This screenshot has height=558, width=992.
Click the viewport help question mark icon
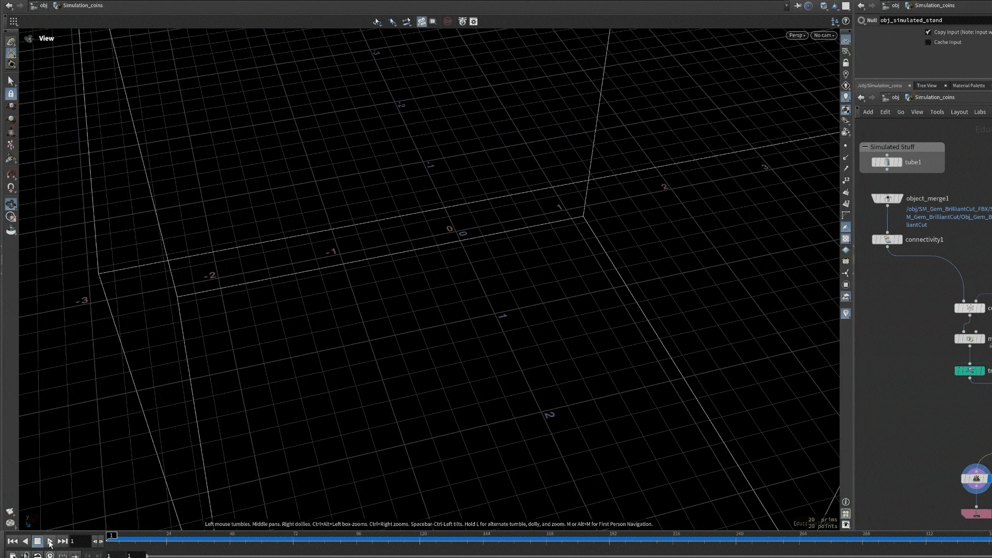[x=846, y=21]
